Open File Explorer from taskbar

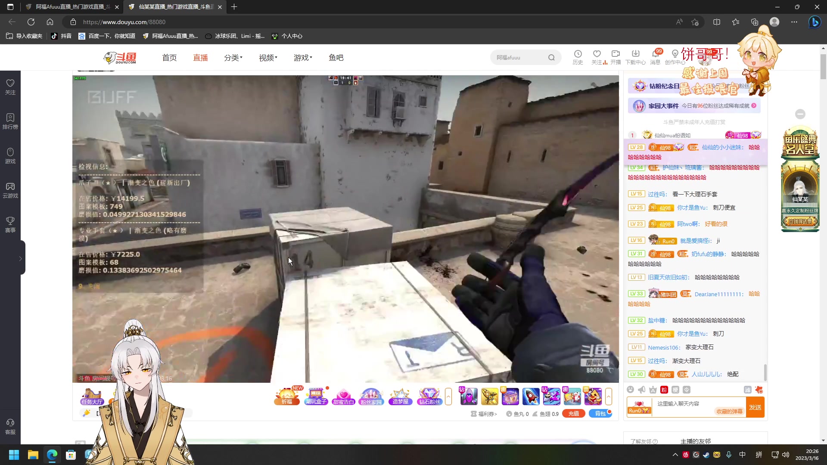click(x=33, y=455)
